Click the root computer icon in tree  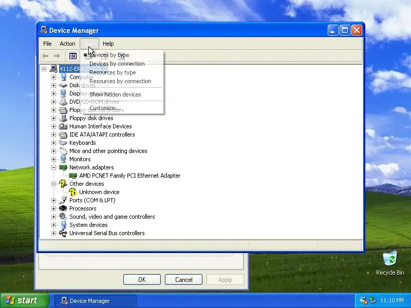click(x=53, y=69)
